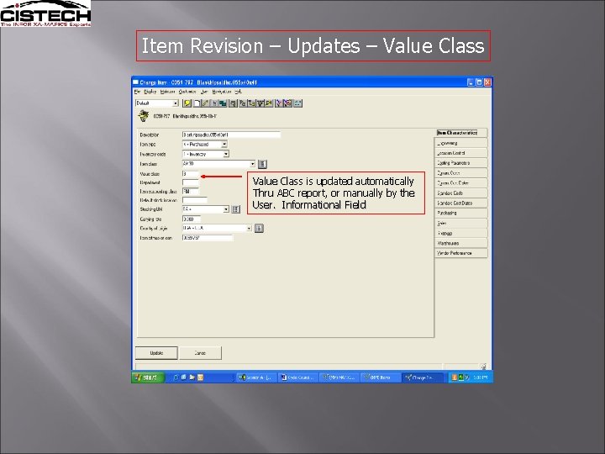The width and height of the screenshot is (605, 454).
Task: Open the Costing Parameters tab
Action: 460,163
